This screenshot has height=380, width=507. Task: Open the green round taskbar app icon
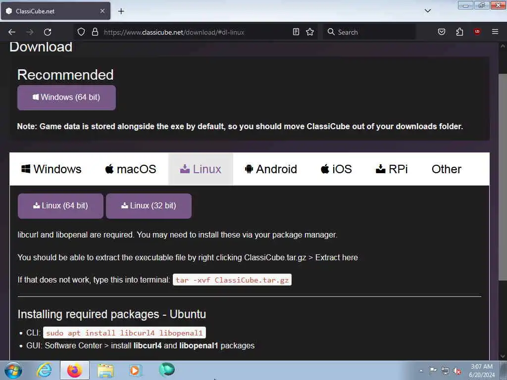coord(166,370)
